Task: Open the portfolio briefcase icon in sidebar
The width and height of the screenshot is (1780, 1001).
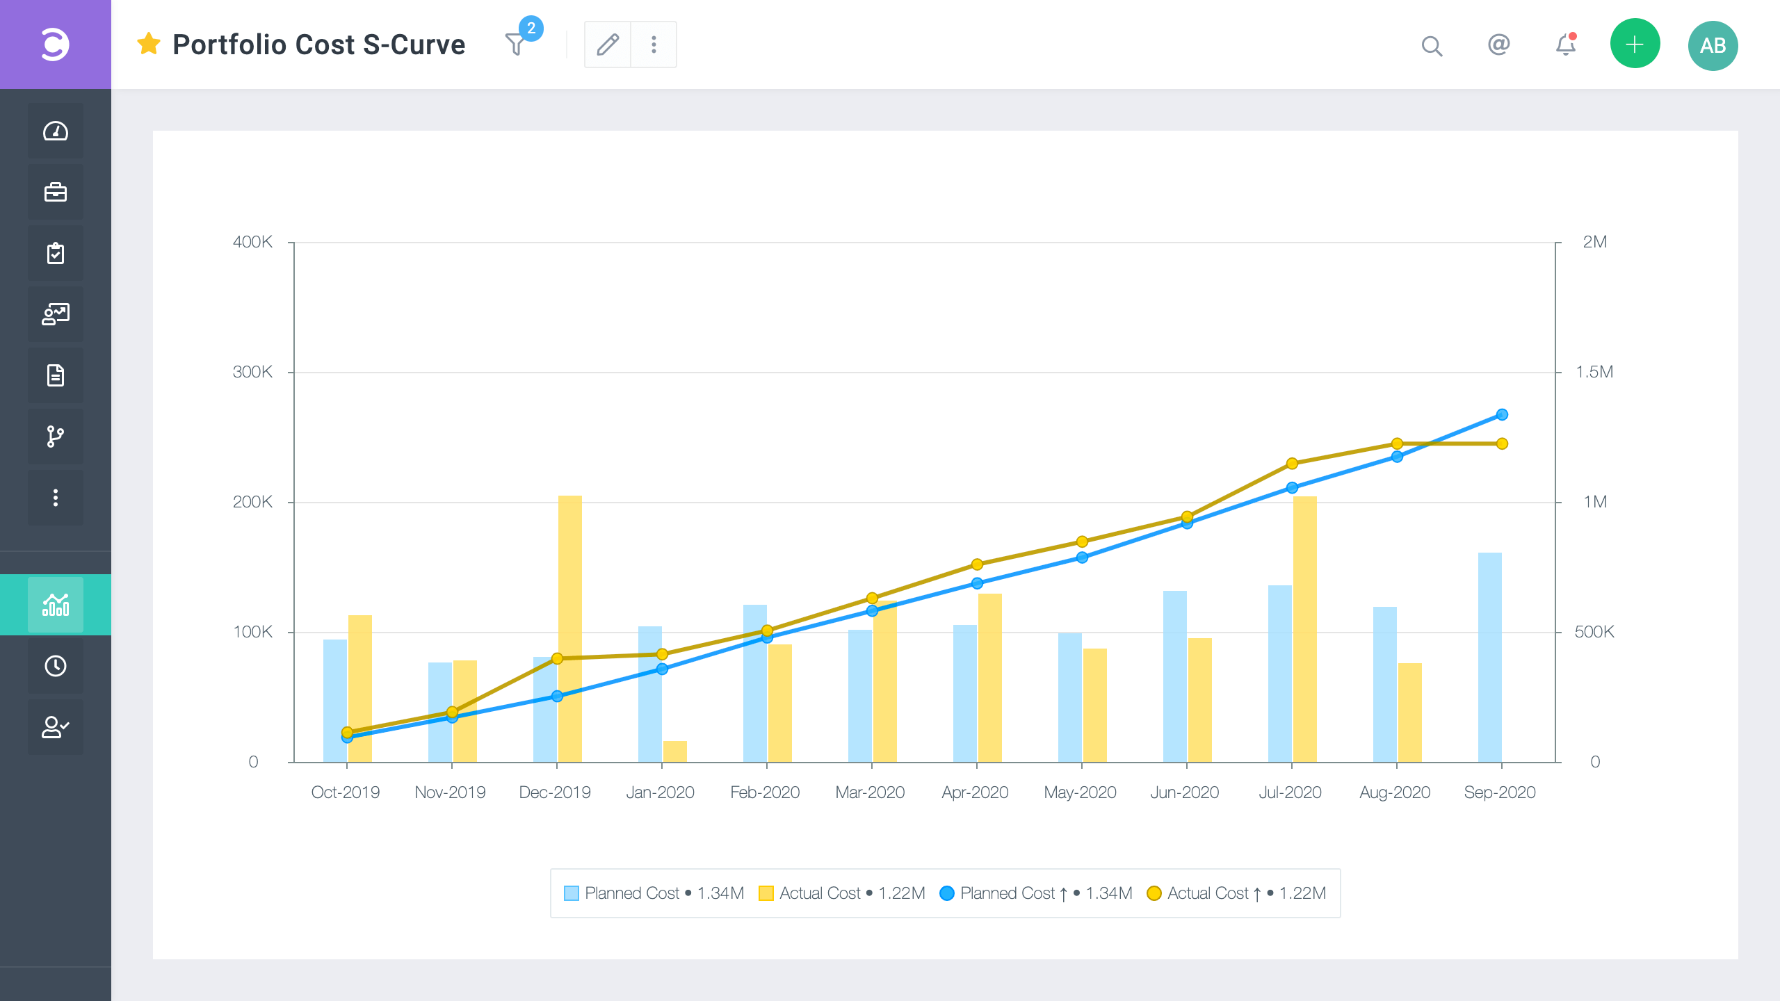Action: (x=56, y=192)
